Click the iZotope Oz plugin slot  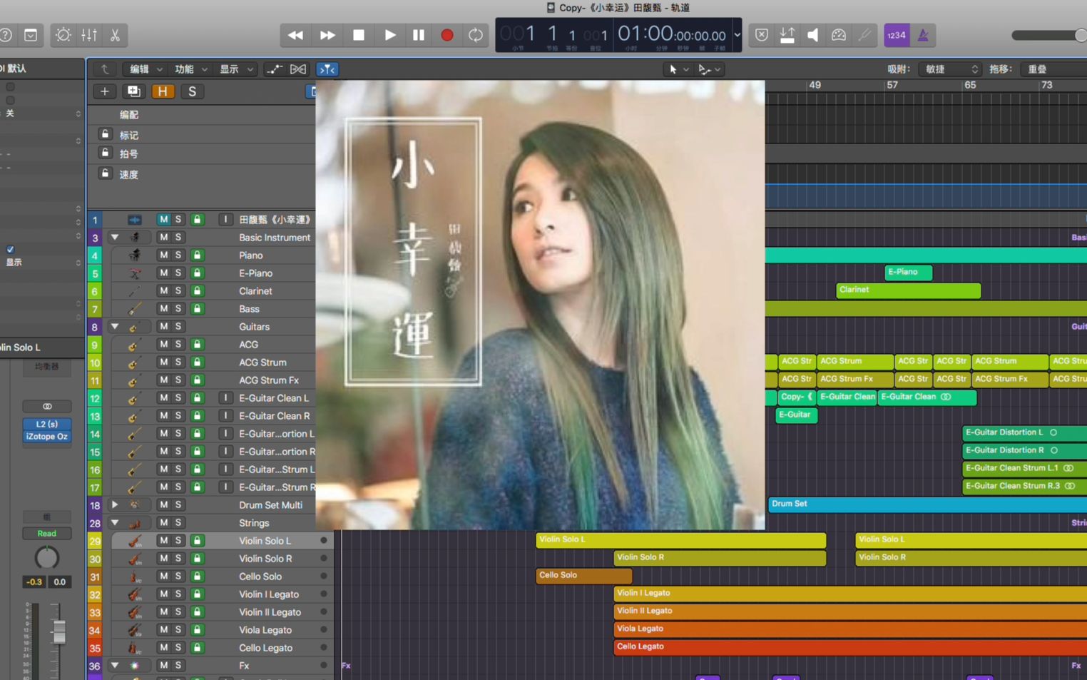click(46, 436)
